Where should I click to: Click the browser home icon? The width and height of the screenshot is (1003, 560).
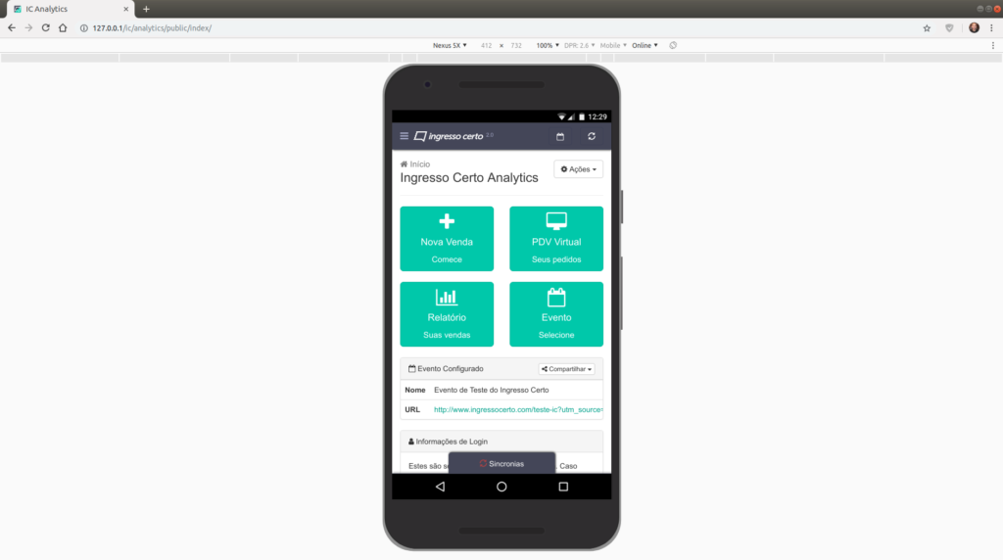(x=63, y=28)
